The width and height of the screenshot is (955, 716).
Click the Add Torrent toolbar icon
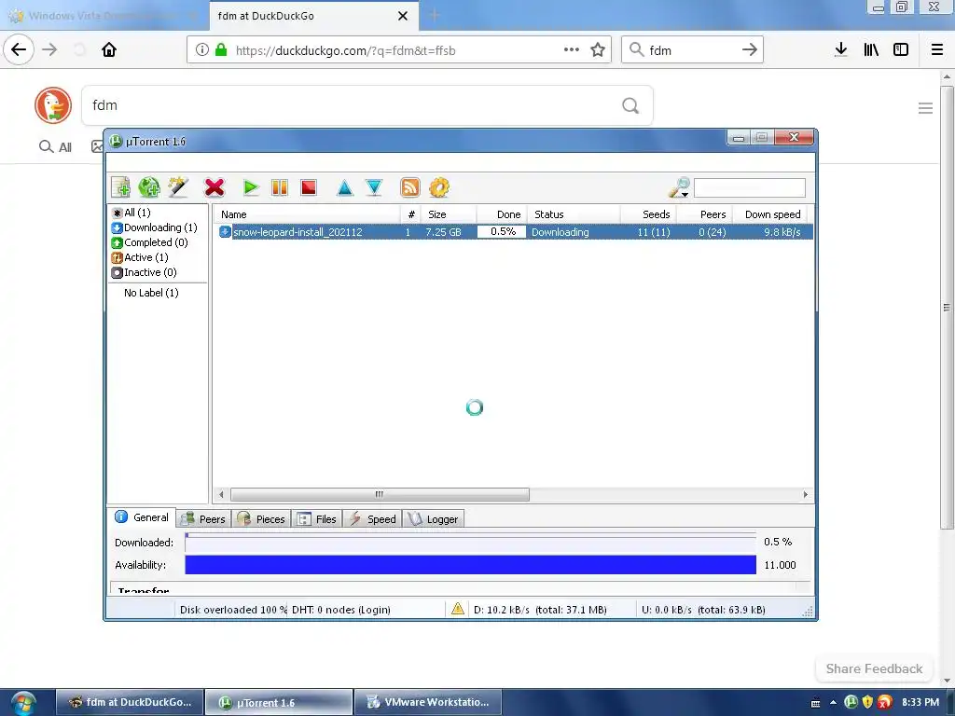(120, 187)
